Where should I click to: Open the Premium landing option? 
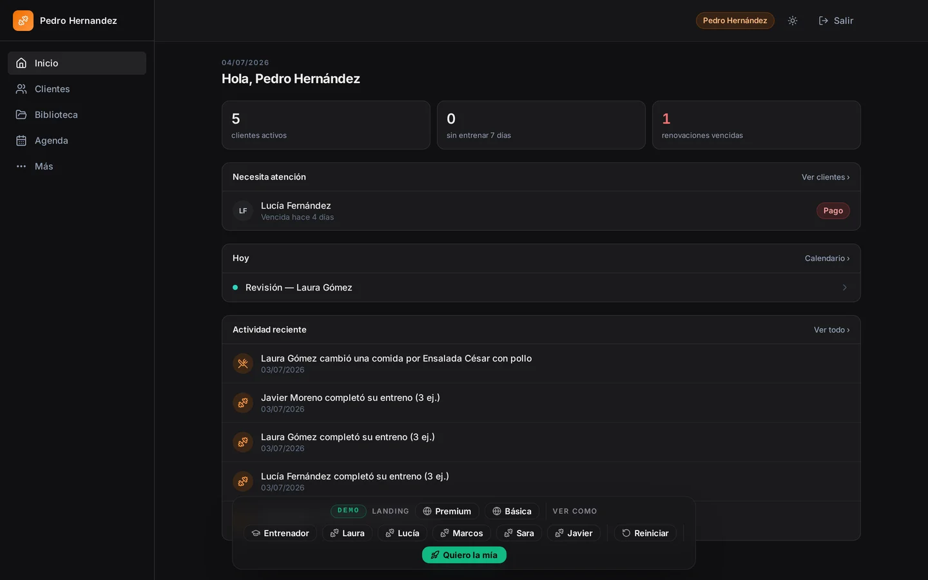click(447, 511)
